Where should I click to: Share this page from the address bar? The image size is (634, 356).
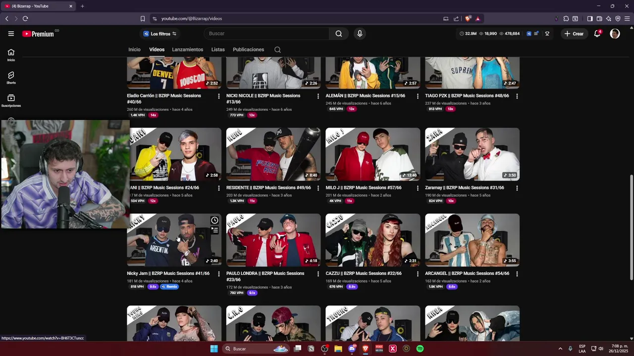[456, 19]
